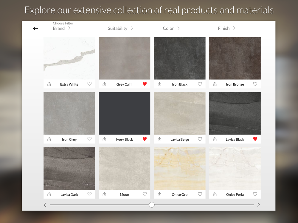This screenshot has width=298, height=223.
Task: Add Moon to favorites
Action: (x=145, y=194)
